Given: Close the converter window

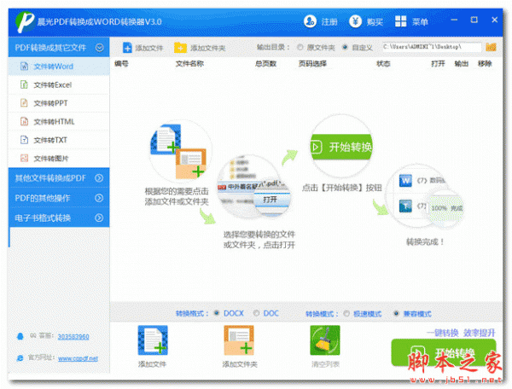Looking at the screenshot, I should 495,20.
